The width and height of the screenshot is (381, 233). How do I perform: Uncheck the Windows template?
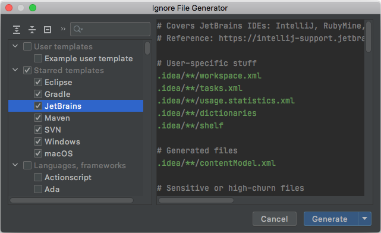tap(38, 141)
